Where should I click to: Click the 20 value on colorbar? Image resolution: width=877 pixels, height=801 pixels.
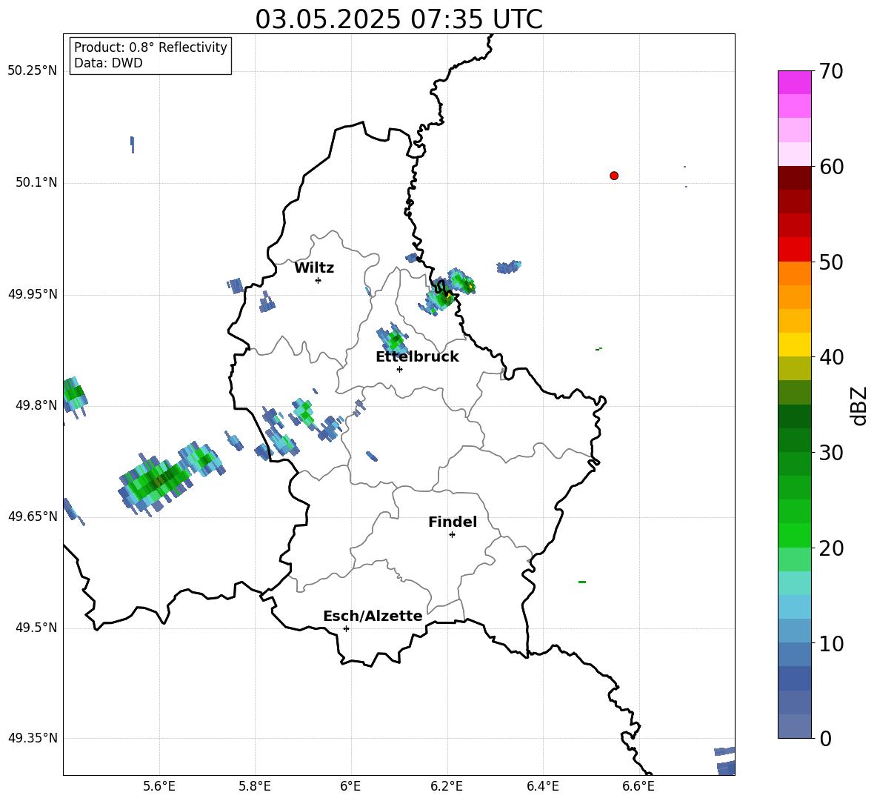click(x=831, y=548)
